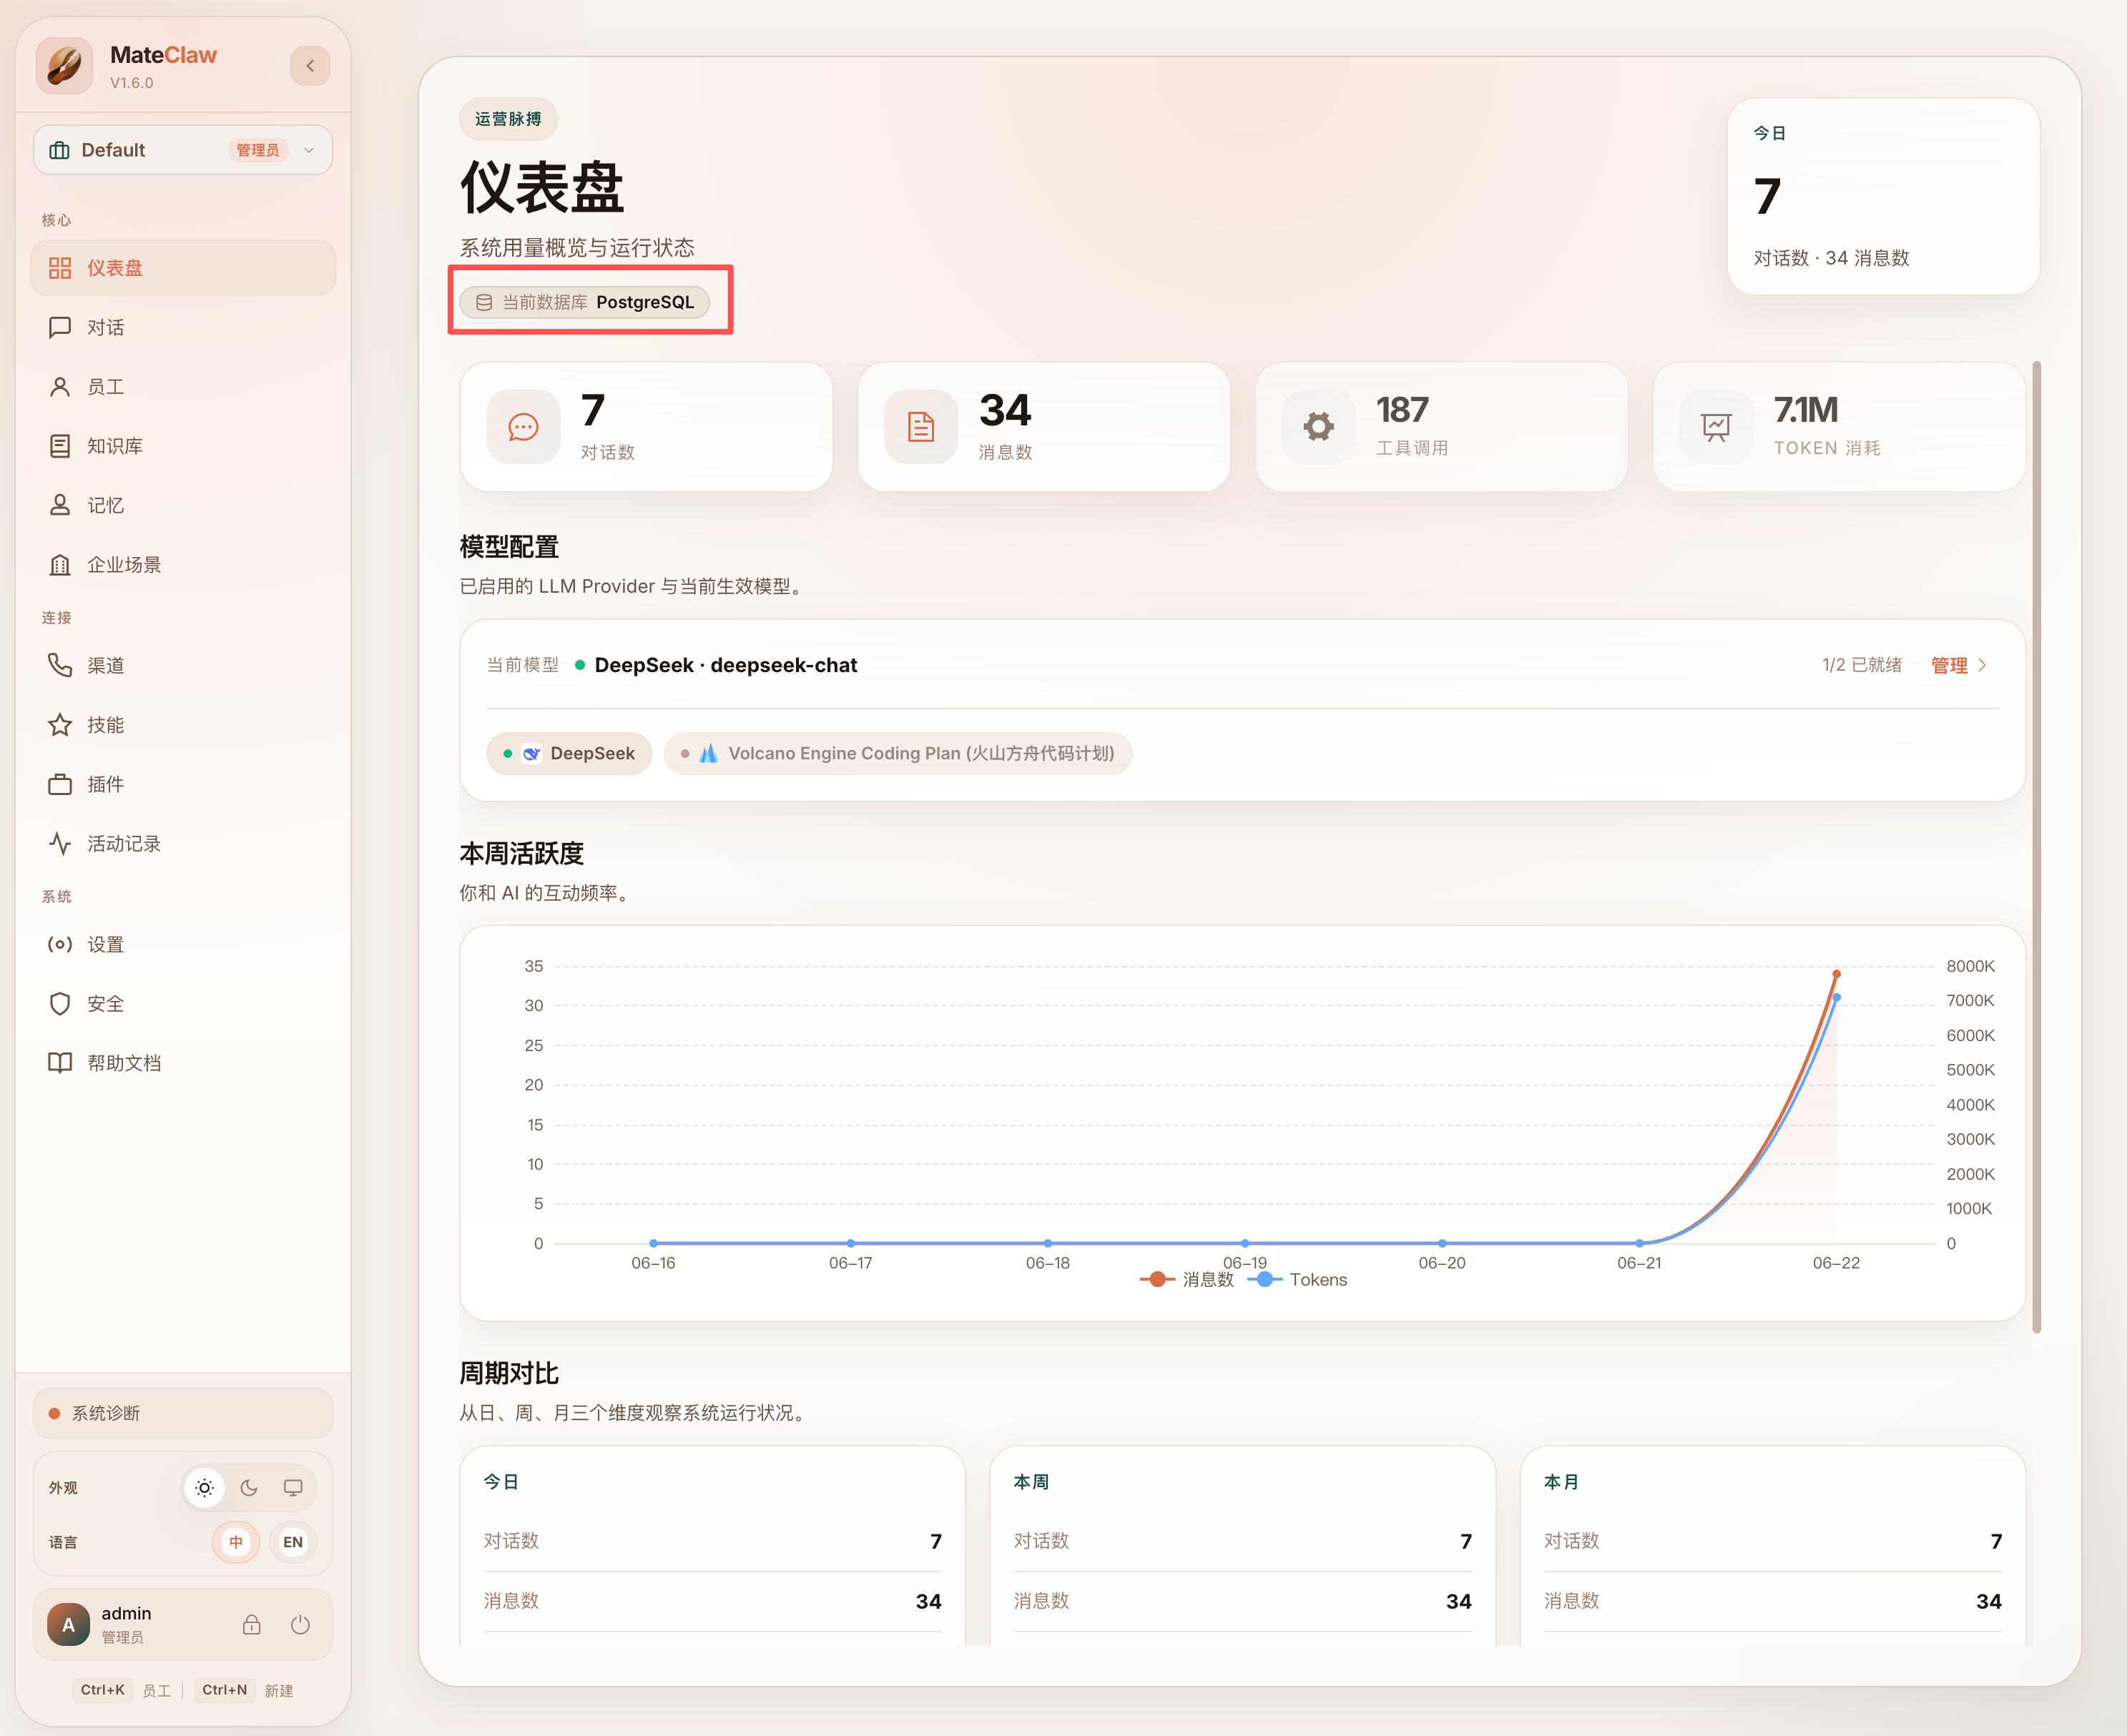Image resolution: width=2127 pixels, height=1736 pixels.
Task: Open the 系统诊断 button
Action: point(183,1413)
